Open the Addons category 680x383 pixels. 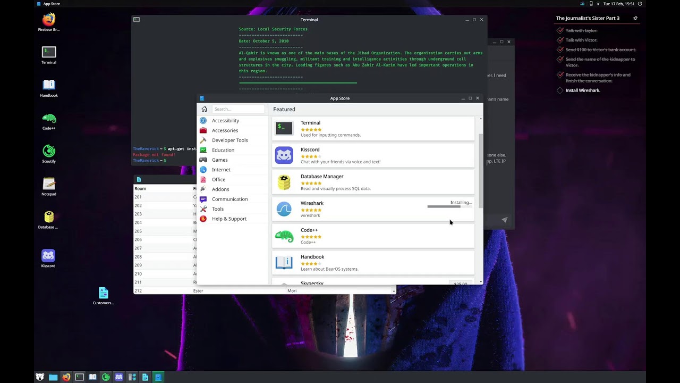(x=233, y=189)
